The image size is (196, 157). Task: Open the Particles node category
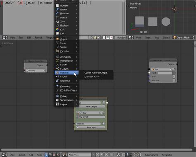click(67, 51)
